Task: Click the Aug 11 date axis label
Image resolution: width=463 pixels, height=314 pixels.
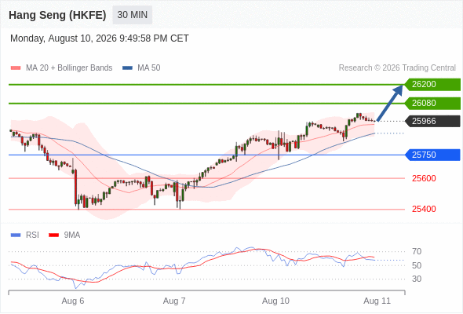Action: pyautogui.click(x=377, y=301)
